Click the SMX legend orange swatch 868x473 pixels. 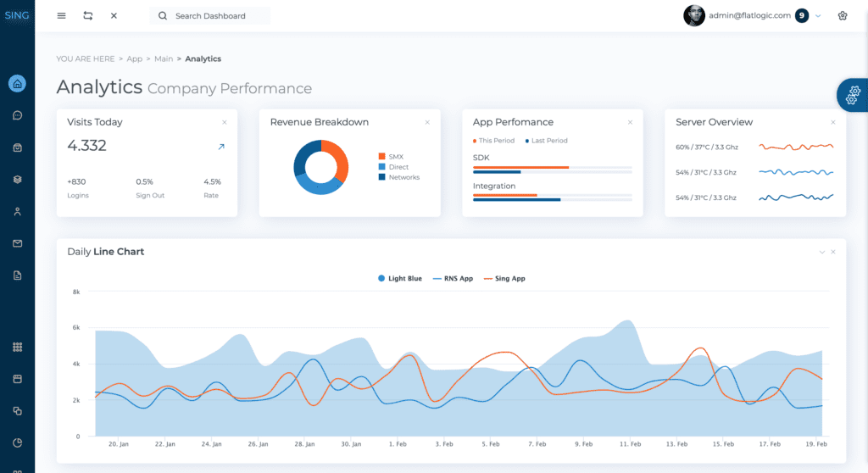[x=381, y=156]
